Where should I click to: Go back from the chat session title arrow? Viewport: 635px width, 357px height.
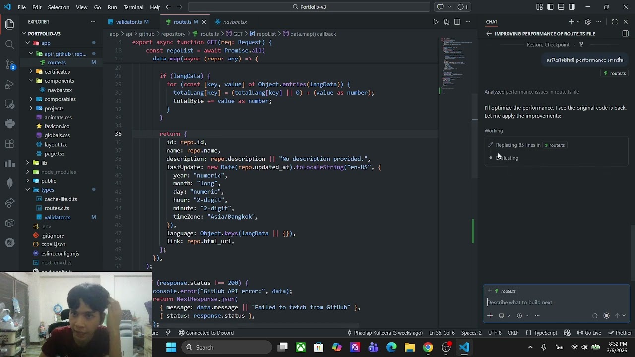489,34
